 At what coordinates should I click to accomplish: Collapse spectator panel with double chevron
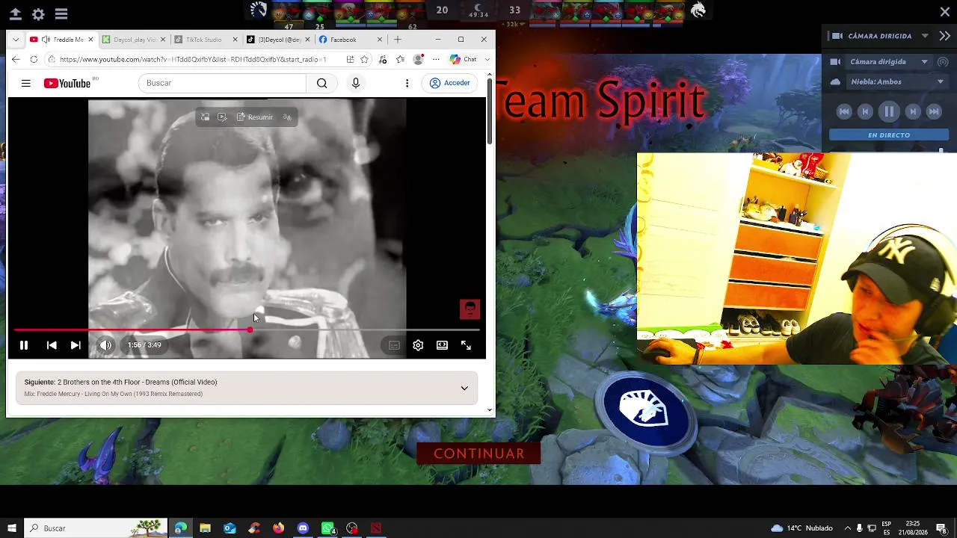pos(944,36)
